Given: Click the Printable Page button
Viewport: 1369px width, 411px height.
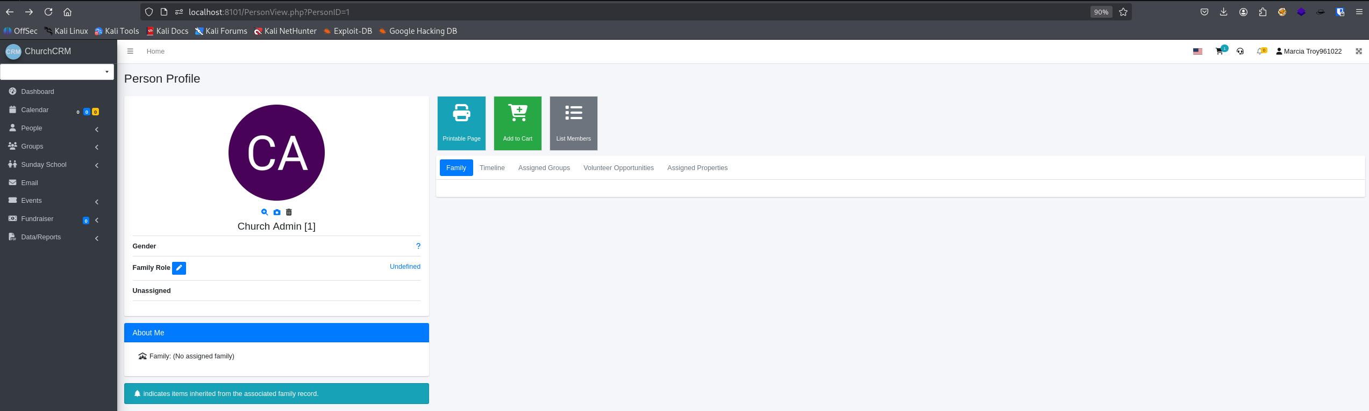Looking at the screenshot, I should pyautogui.click(x=461, y=123).
